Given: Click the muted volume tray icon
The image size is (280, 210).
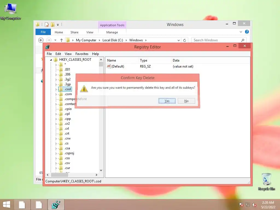Looking at the screenshot, I should (254, 205).
